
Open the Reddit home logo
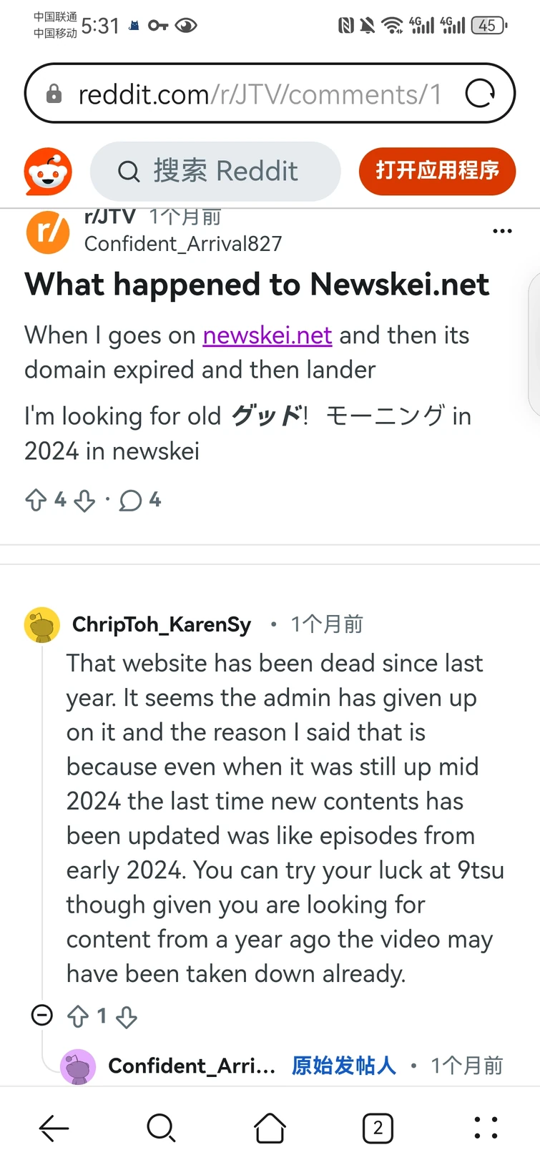pyautogui.click(x=48, y=172)
